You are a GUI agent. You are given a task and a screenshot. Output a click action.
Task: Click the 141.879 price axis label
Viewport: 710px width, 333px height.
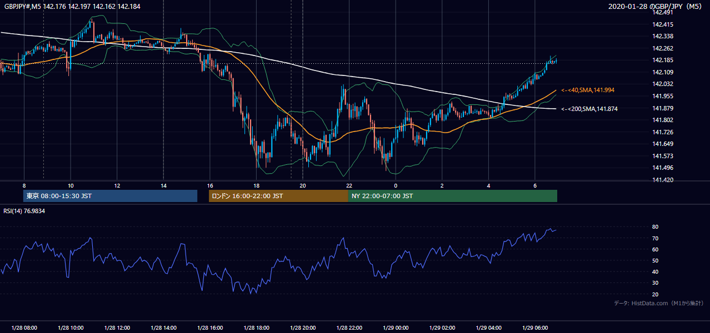tap(662, 108)
